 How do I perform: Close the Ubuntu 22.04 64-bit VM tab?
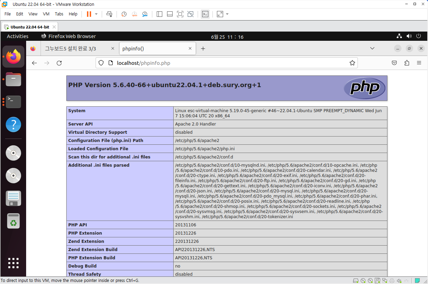(55, 27)
